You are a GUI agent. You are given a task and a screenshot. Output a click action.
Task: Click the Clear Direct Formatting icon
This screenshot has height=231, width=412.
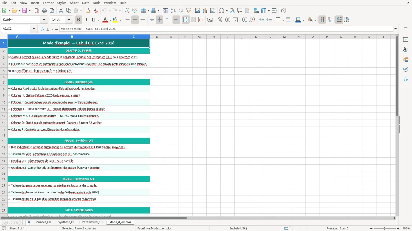(96, 11)
